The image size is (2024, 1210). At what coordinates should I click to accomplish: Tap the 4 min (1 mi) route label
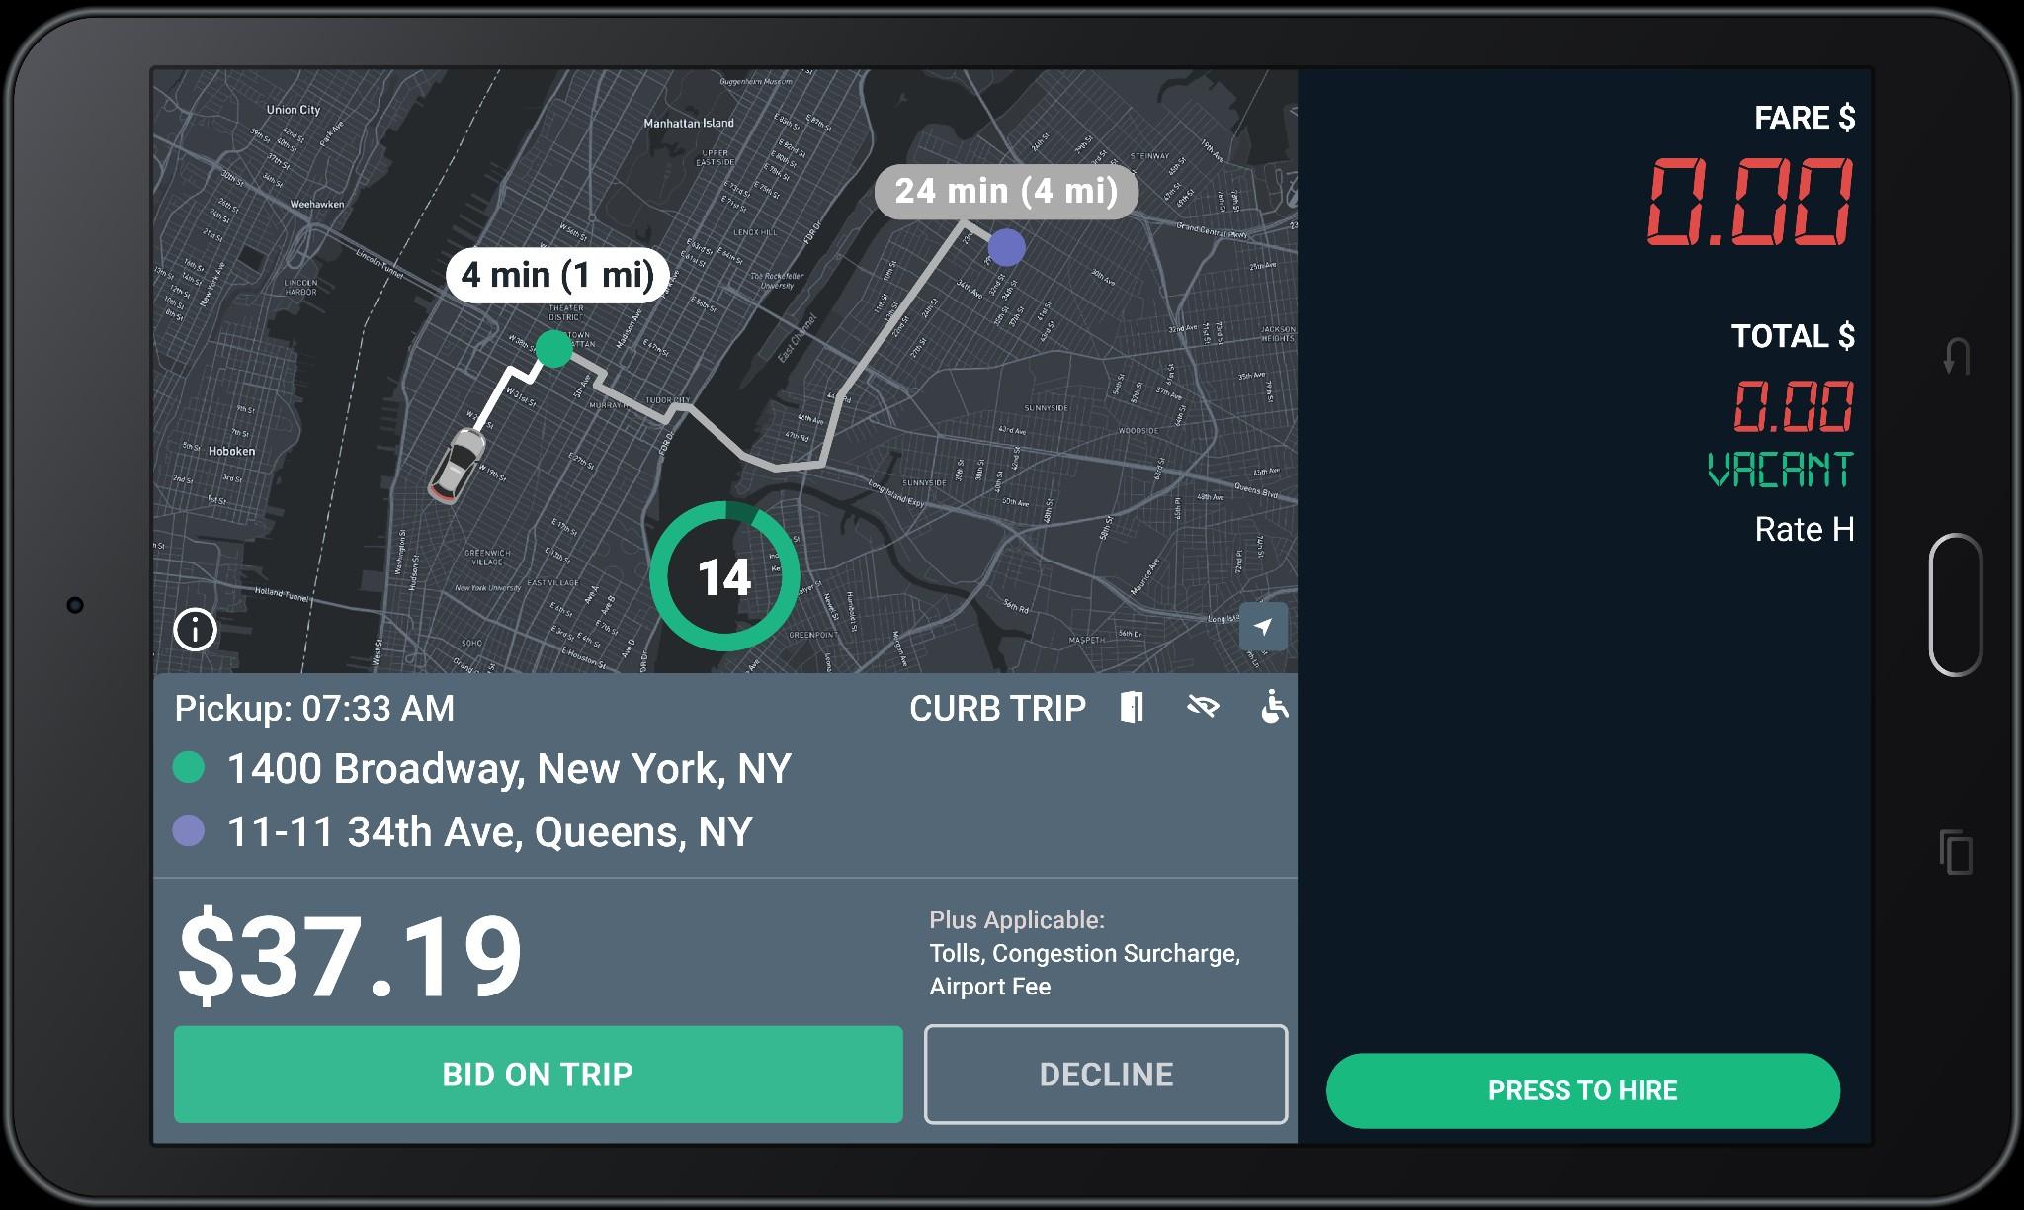[557, 275]
